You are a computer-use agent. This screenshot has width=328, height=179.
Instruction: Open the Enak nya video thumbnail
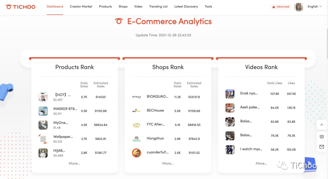230,94
